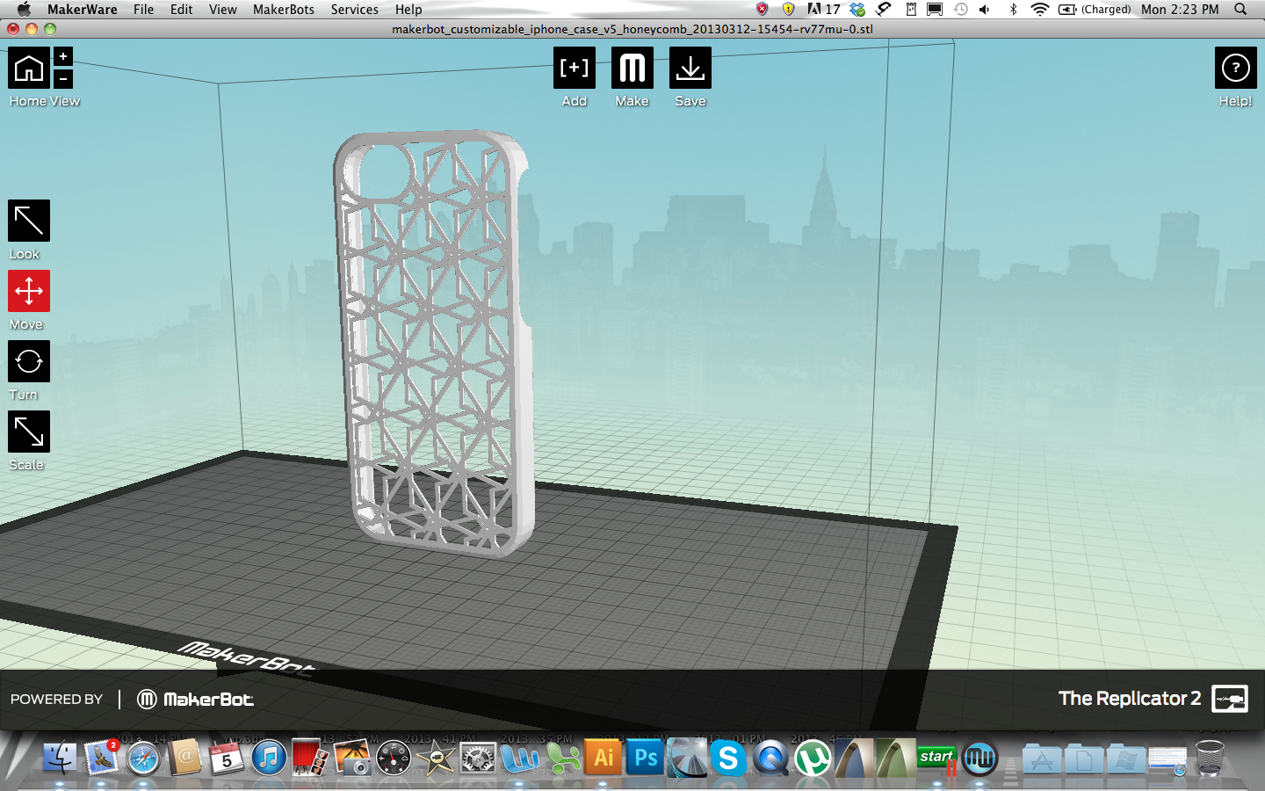Open the MakerBots menu
This screenshot has height=791, width=1265.
(284, 10)
